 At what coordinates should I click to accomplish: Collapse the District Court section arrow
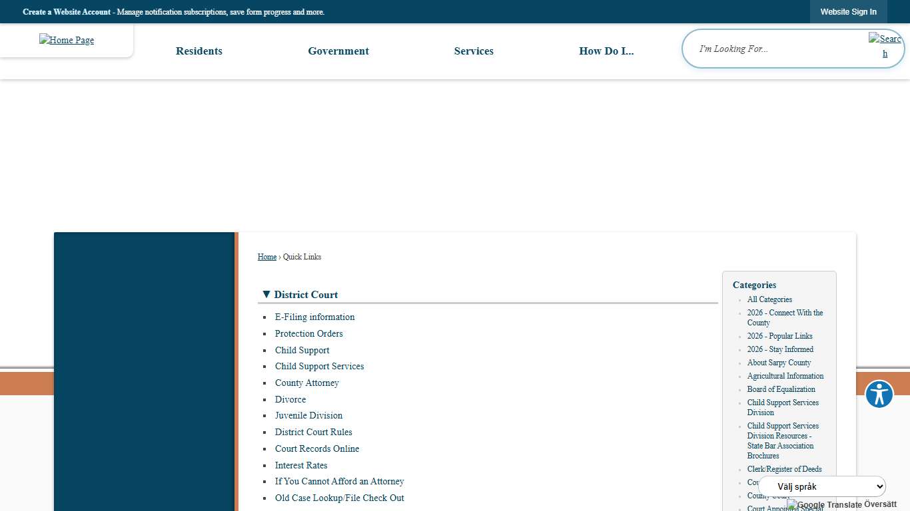coord(266,294)
